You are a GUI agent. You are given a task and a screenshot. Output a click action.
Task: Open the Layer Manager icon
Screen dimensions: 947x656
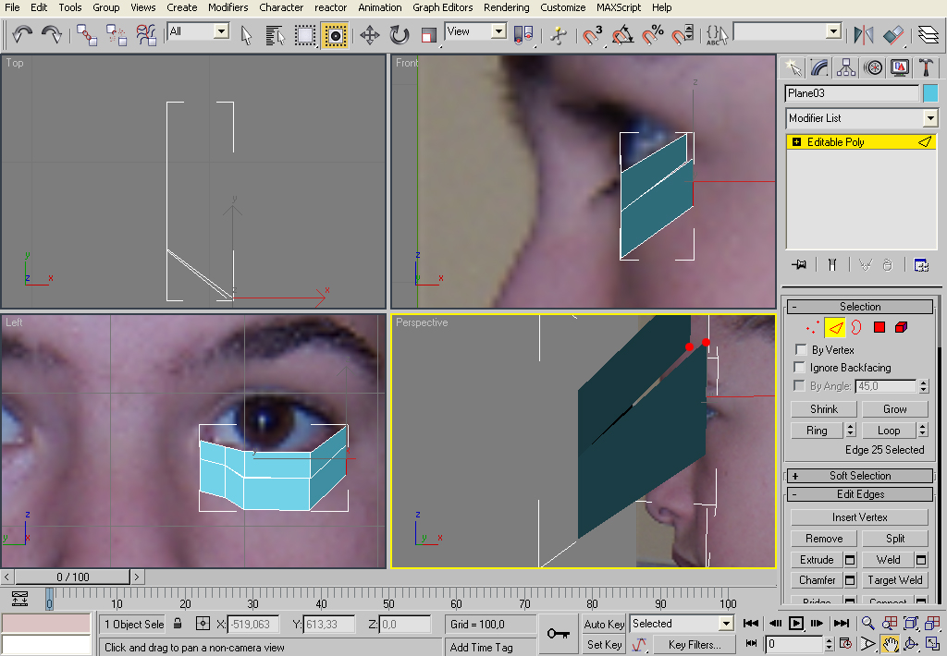pos(929,34)
